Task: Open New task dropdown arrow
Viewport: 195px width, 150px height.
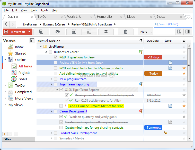Action: click(29, 32)
